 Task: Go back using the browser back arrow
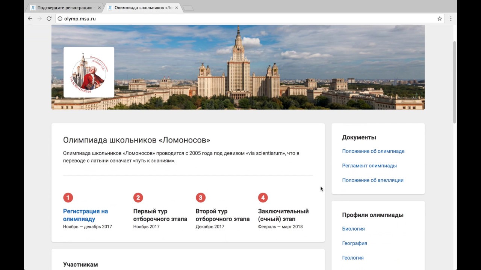tap(30, 18)
